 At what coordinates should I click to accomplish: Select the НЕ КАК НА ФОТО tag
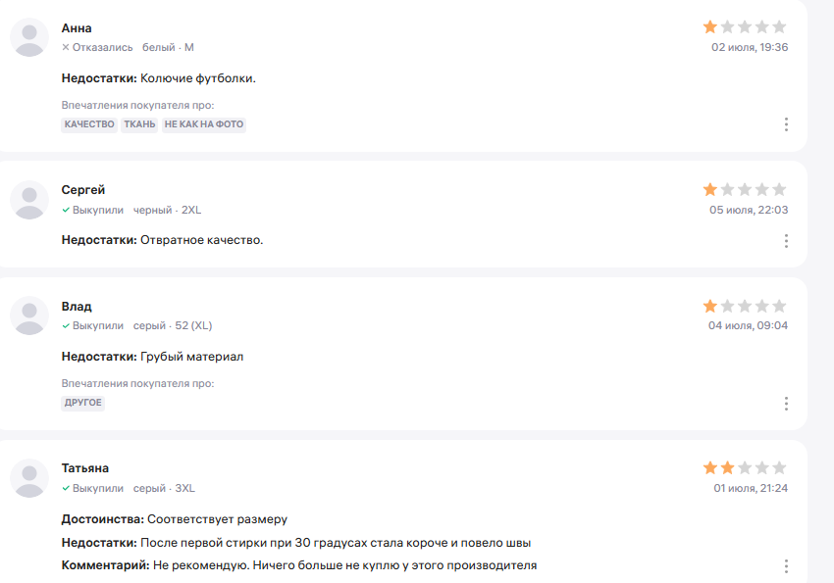[204, 124]
